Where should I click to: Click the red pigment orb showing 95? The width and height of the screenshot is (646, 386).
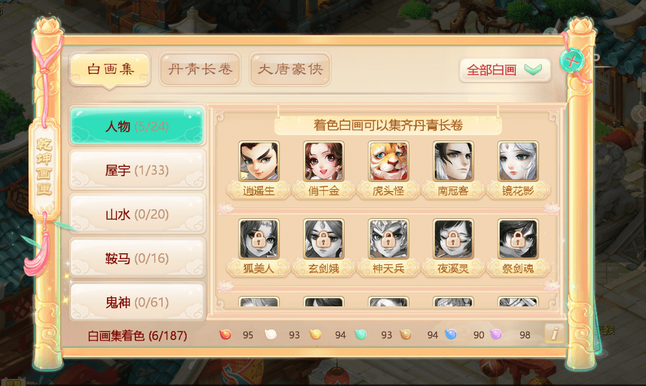[225, 334]
